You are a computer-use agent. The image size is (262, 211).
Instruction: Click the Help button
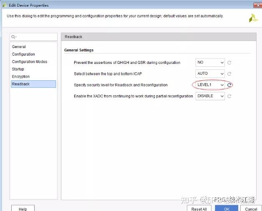coord(23,208)
